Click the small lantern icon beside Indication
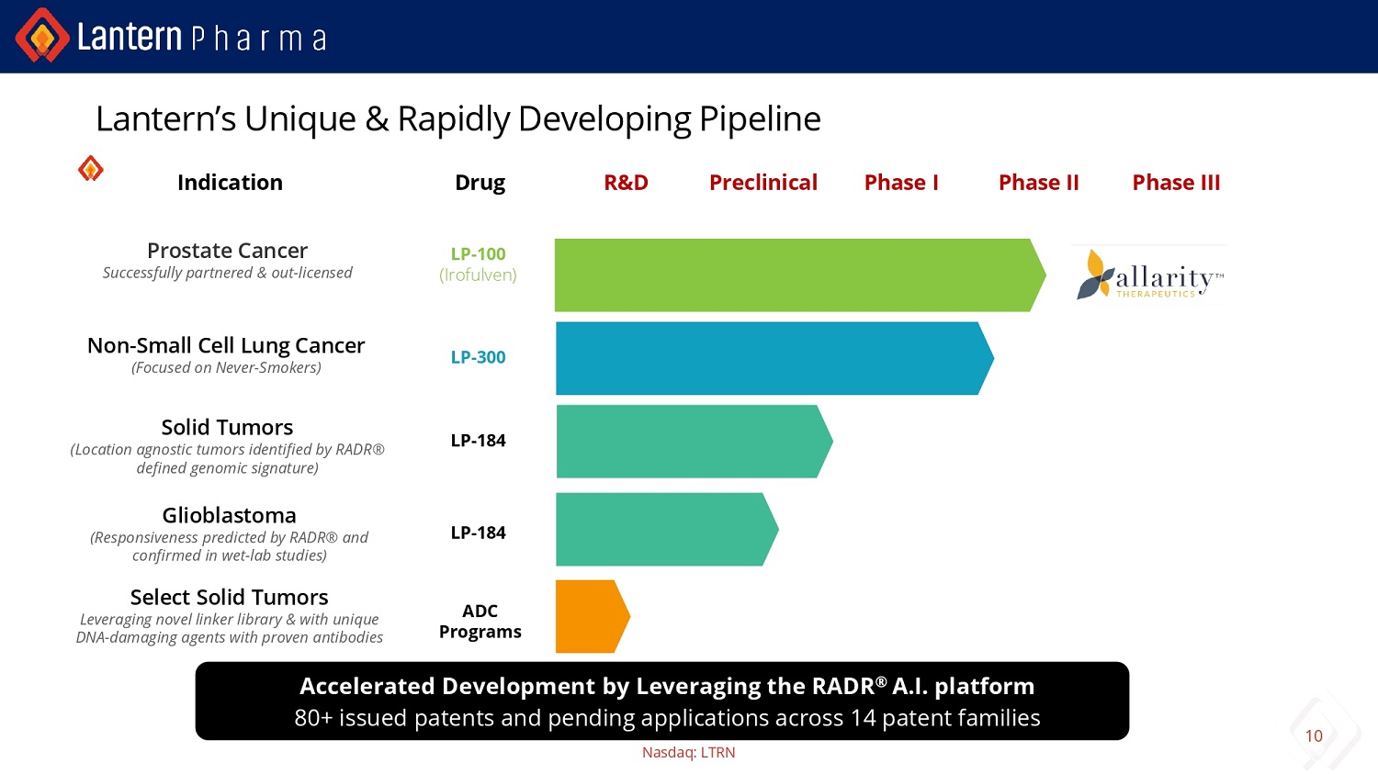 (90, 169)
